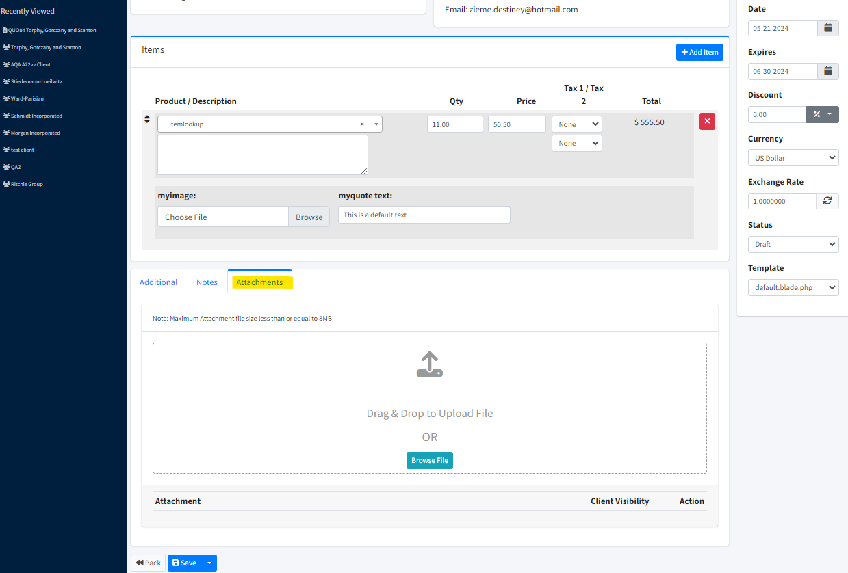Click the Qty input field

click(454, 124)
